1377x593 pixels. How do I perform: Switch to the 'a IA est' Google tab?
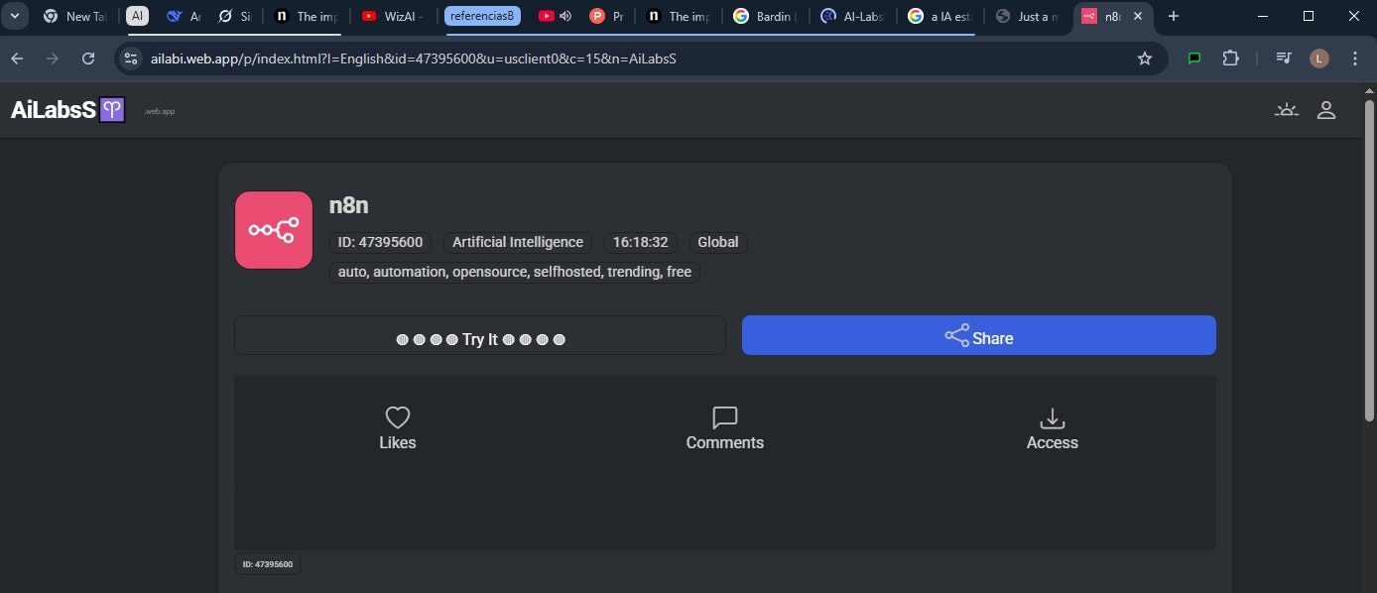click(x=939, y=16)
